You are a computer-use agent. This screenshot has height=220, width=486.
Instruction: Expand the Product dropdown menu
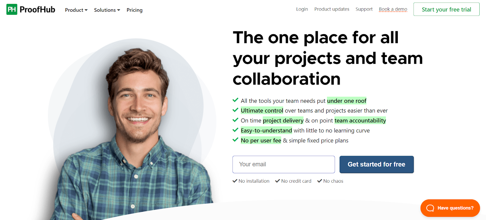click(76, 10)
